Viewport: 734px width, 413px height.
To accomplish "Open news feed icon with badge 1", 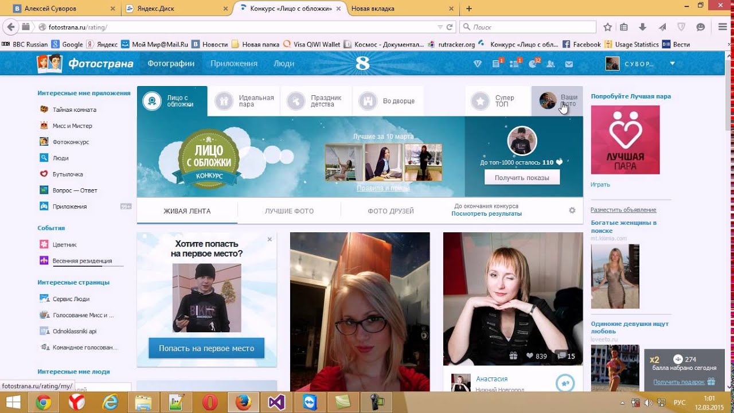I will tap(497, 64).
